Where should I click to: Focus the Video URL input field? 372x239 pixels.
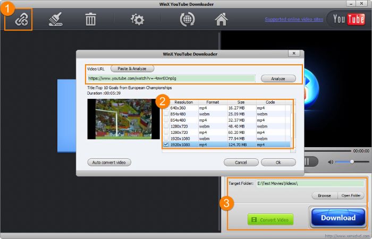171,78
